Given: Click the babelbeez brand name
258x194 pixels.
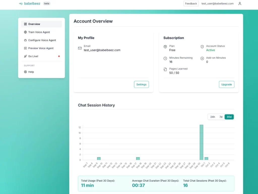Looking at the screenshot, I should (x=32, y=4).
